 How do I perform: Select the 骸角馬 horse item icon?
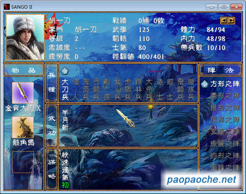(x=23, y=127)
